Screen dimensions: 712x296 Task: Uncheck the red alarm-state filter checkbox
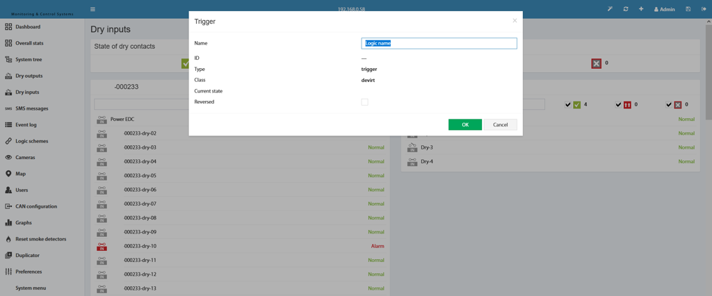(618, 105)
